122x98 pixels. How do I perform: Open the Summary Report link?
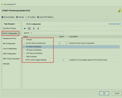point(115,24)
